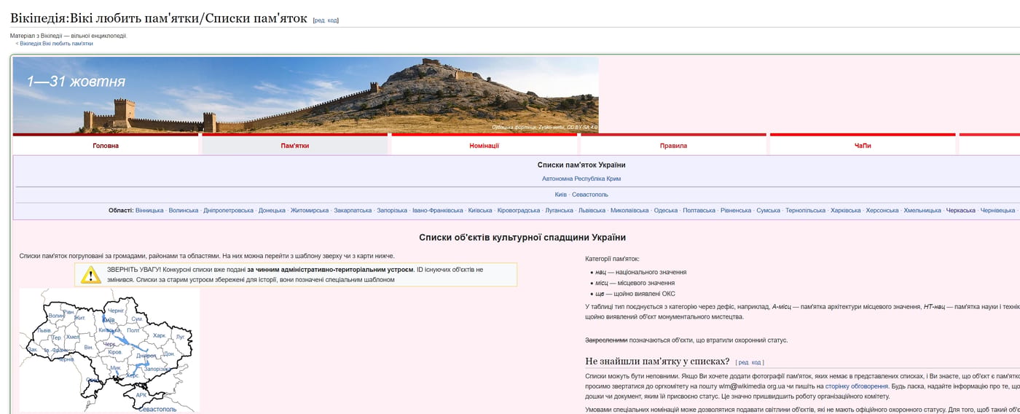This screenshot has height=414, width=1020.
Task: Click the Севастополь label on the Ukraine map
Action: coord(157,410)
